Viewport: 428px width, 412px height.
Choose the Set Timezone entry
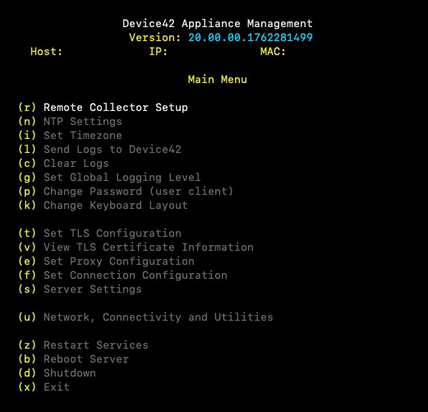(x=83, y=136)
